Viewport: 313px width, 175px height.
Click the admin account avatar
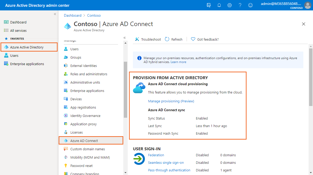click(x=308, y=5)
